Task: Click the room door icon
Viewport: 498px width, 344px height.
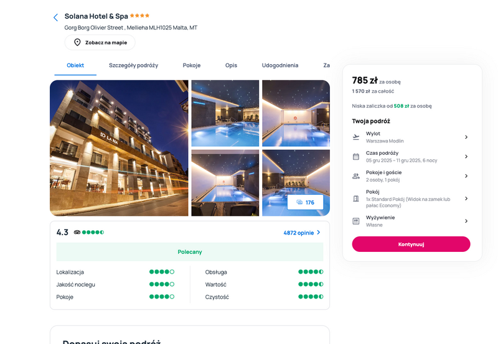Action: tap(356, 198)
